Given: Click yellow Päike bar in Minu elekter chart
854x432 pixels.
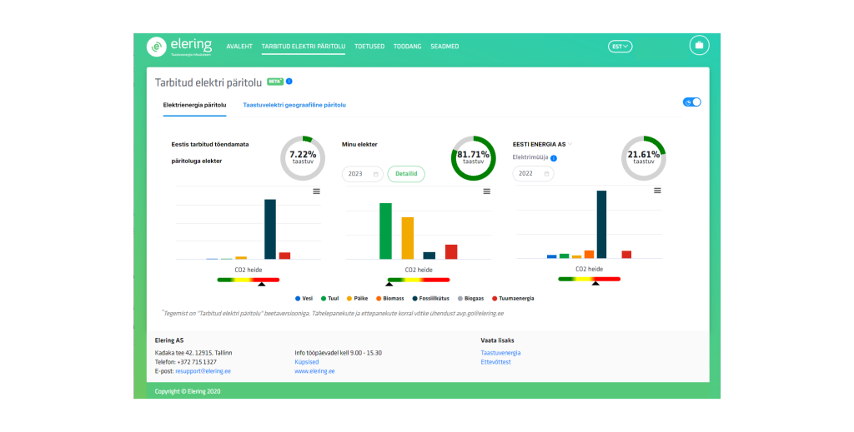Looking at the screenshot, I should click(x=407, y=238).
